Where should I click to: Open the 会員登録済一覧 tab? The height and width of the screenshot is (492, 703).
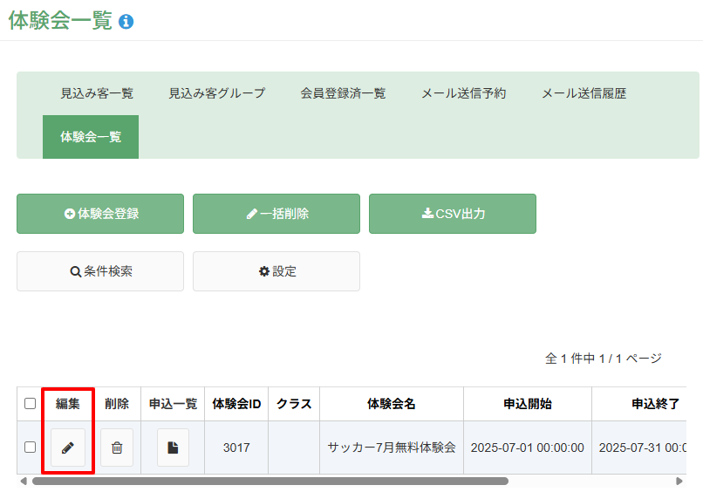tap(343, 93)
